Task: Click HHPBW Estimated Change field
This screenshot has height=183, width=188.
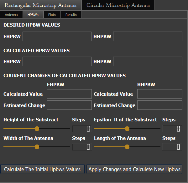Action: [x=159, y=105]
